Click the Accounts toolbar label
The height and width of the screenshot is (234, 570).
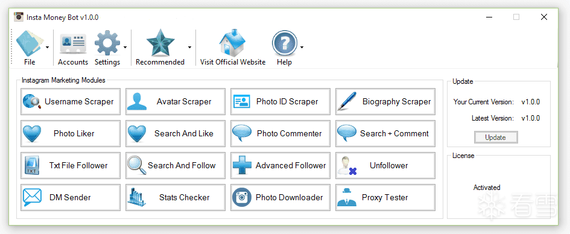[73, 62]
